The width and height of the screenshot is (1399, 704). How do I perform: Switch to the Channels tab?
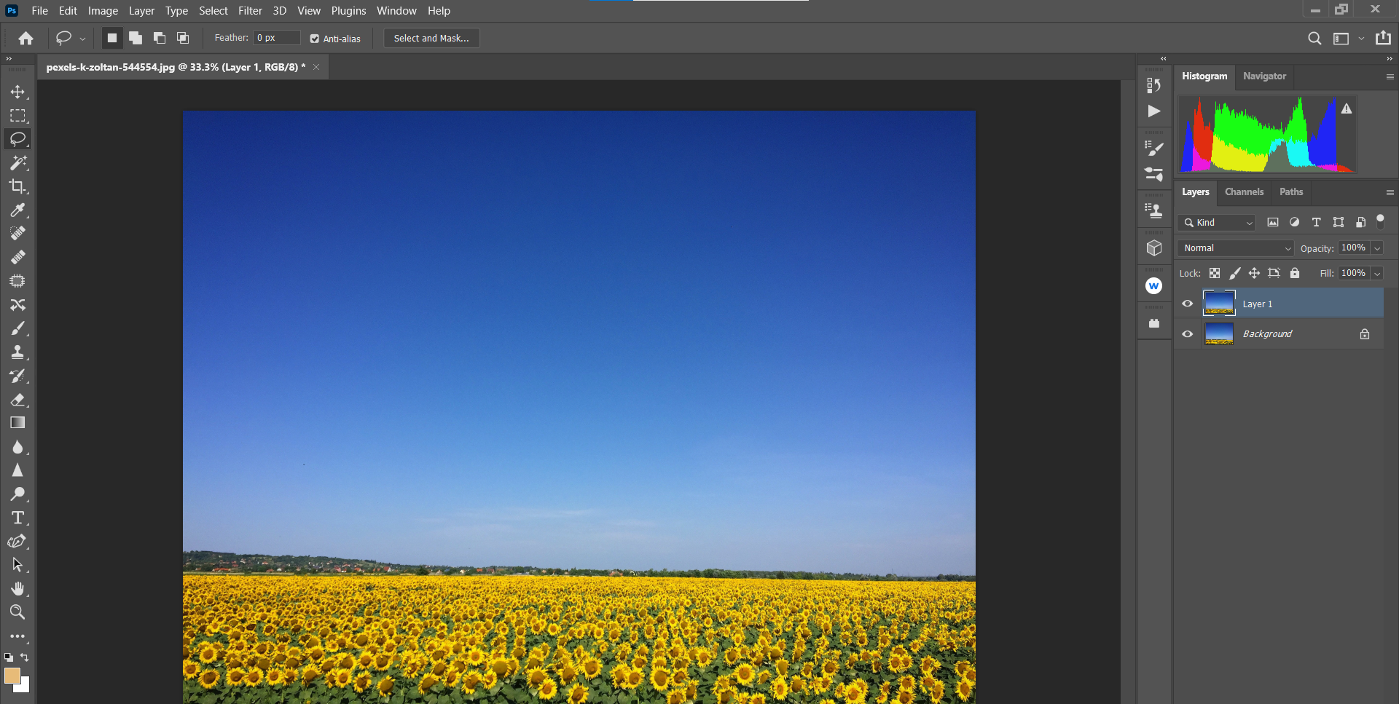pos(1244,192)
